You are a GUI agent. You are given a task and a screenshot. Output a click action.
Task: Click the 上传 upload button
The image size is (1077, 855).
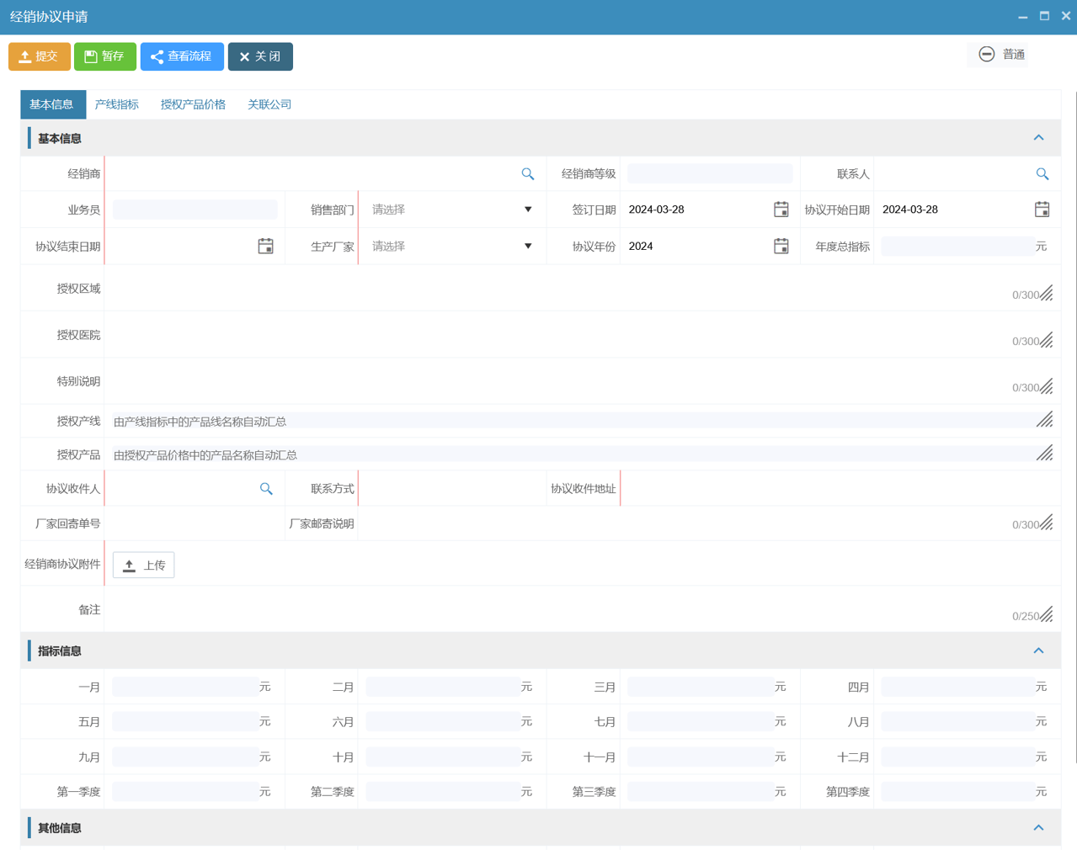point(144,566)
